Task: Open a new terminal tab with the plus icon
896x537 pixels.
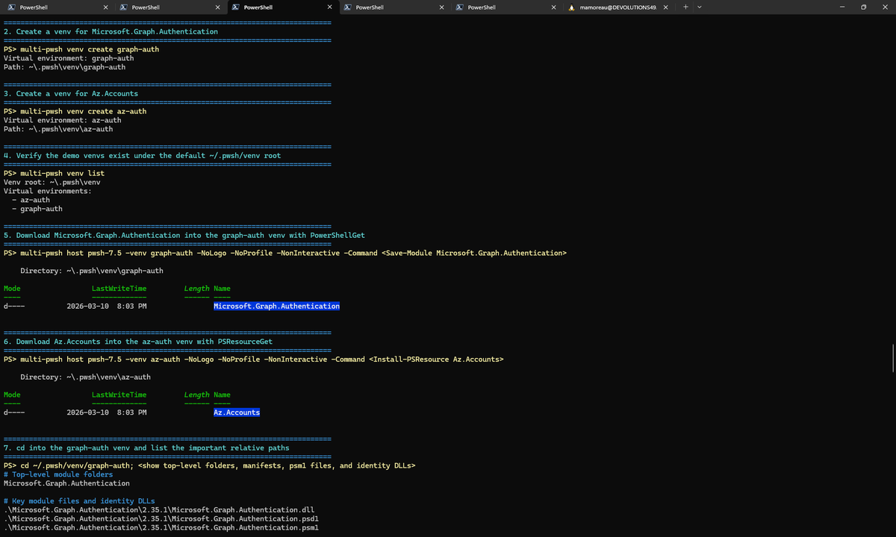Action: (x=685, y=7)
